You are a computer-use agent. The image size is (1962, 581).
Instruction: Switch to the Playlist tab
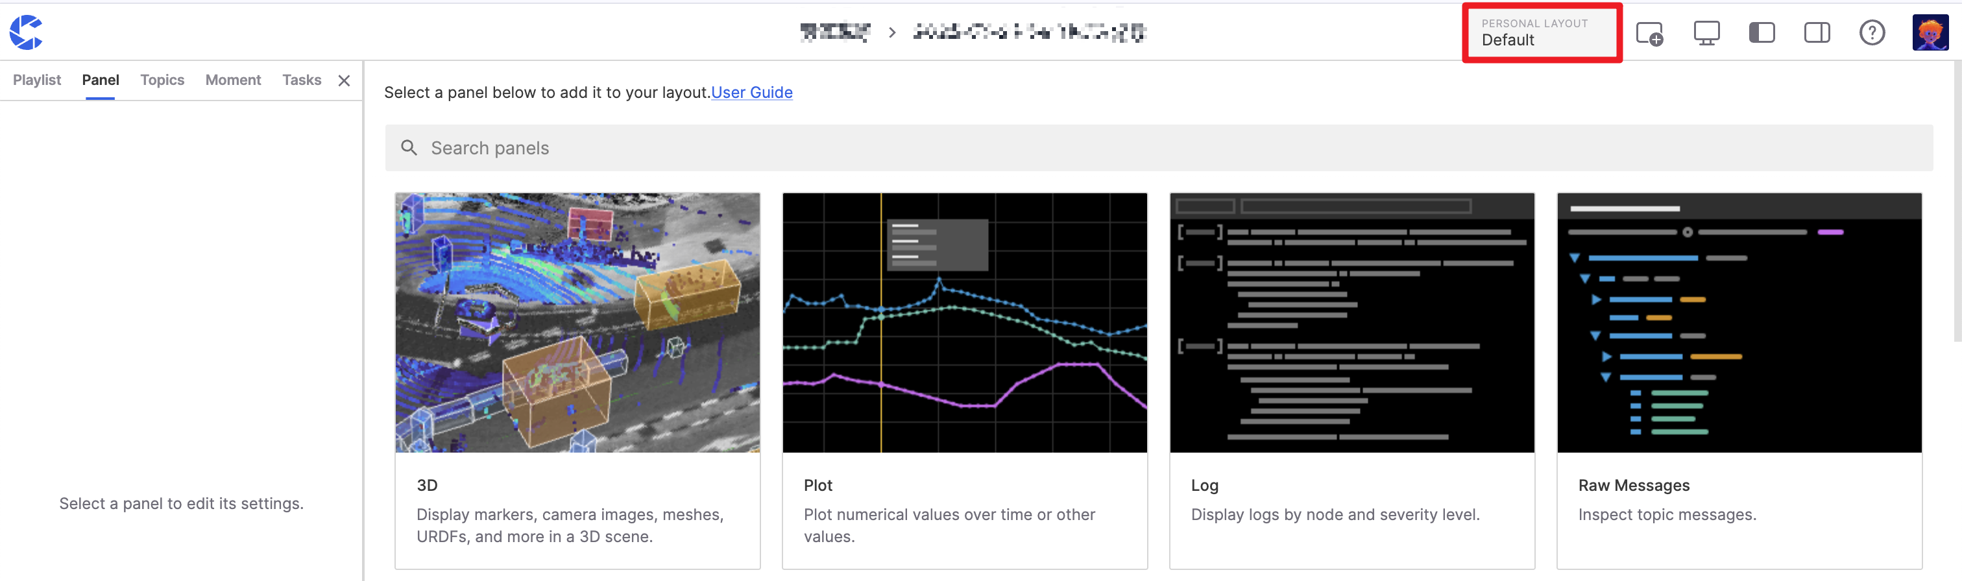coord(36,80)
